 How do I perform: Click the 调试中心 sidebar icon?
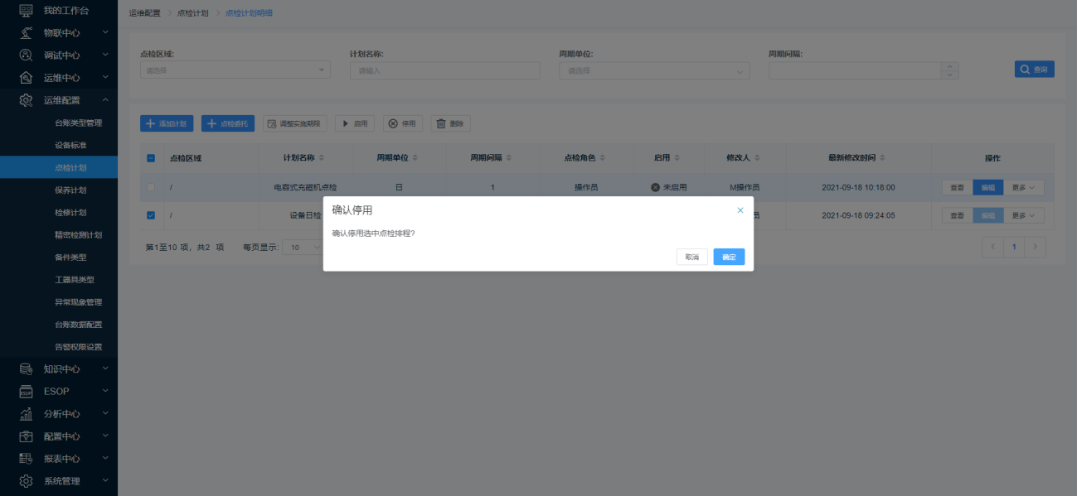[27, 55]
